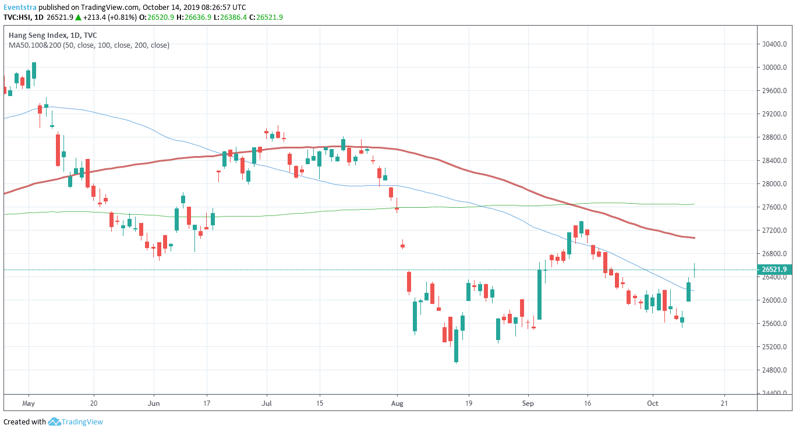Click the Jun date axis label
This screenshot has width=796, height=432.
(154, 403)
